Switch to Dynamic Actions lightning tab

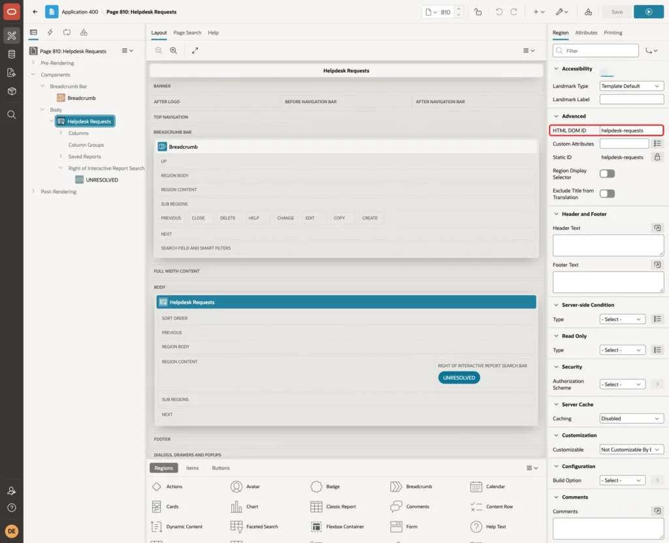click(50, 33)
